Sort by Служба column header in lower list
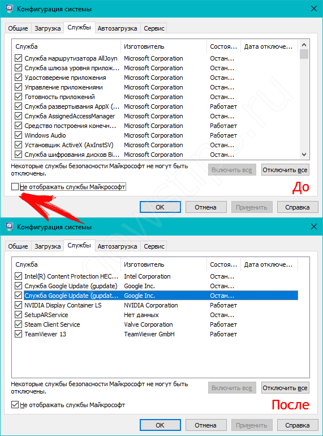This screenshot has height=436, width=323. pyautogui.click(x=66, y=264)
